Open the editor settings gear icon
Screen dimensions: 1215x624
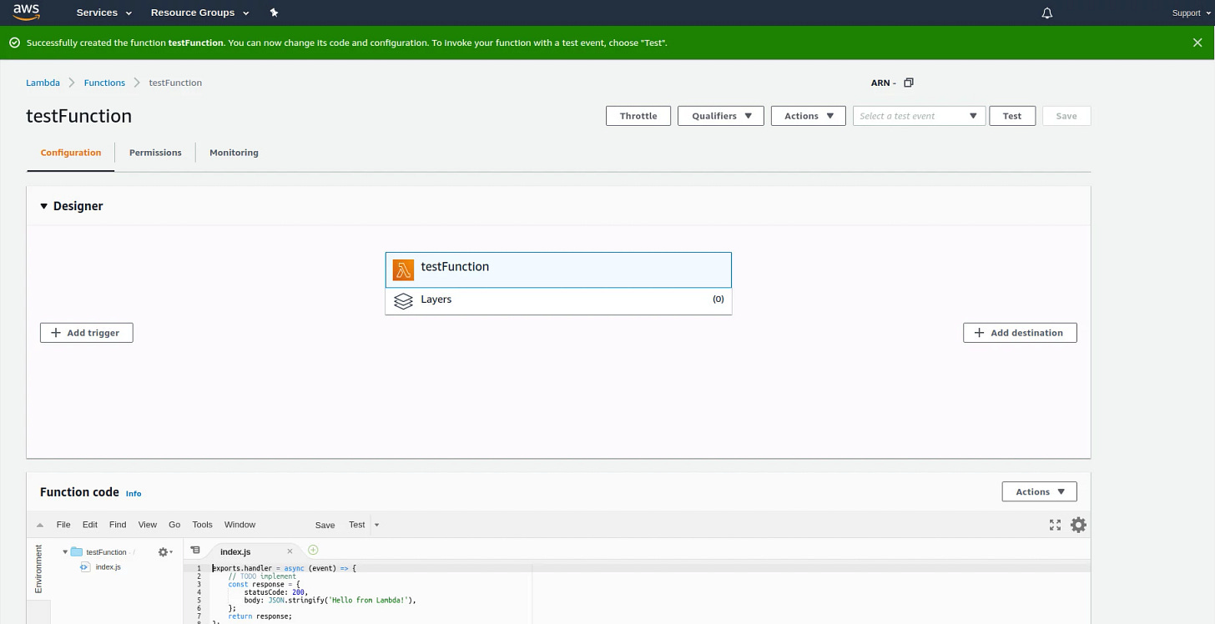coord(1078,524)
